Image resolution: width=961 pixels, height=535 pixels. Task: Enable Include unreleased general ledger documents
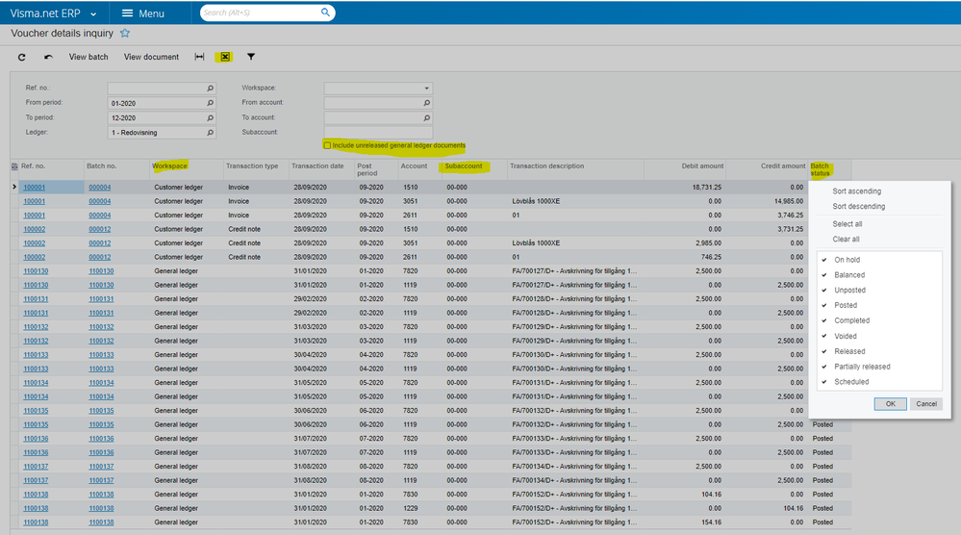328,146
